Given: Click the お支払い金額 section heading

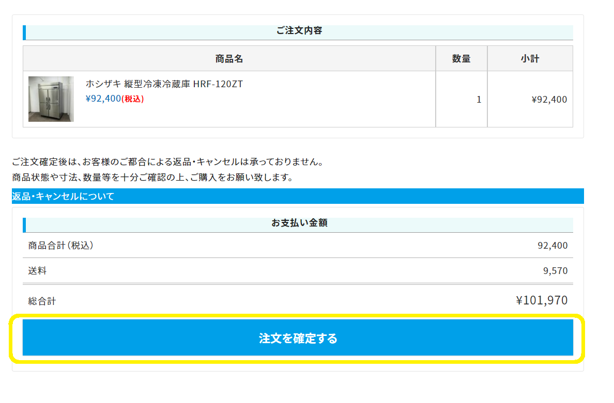Looking at the screenshot, I should [x=299, y=223].
